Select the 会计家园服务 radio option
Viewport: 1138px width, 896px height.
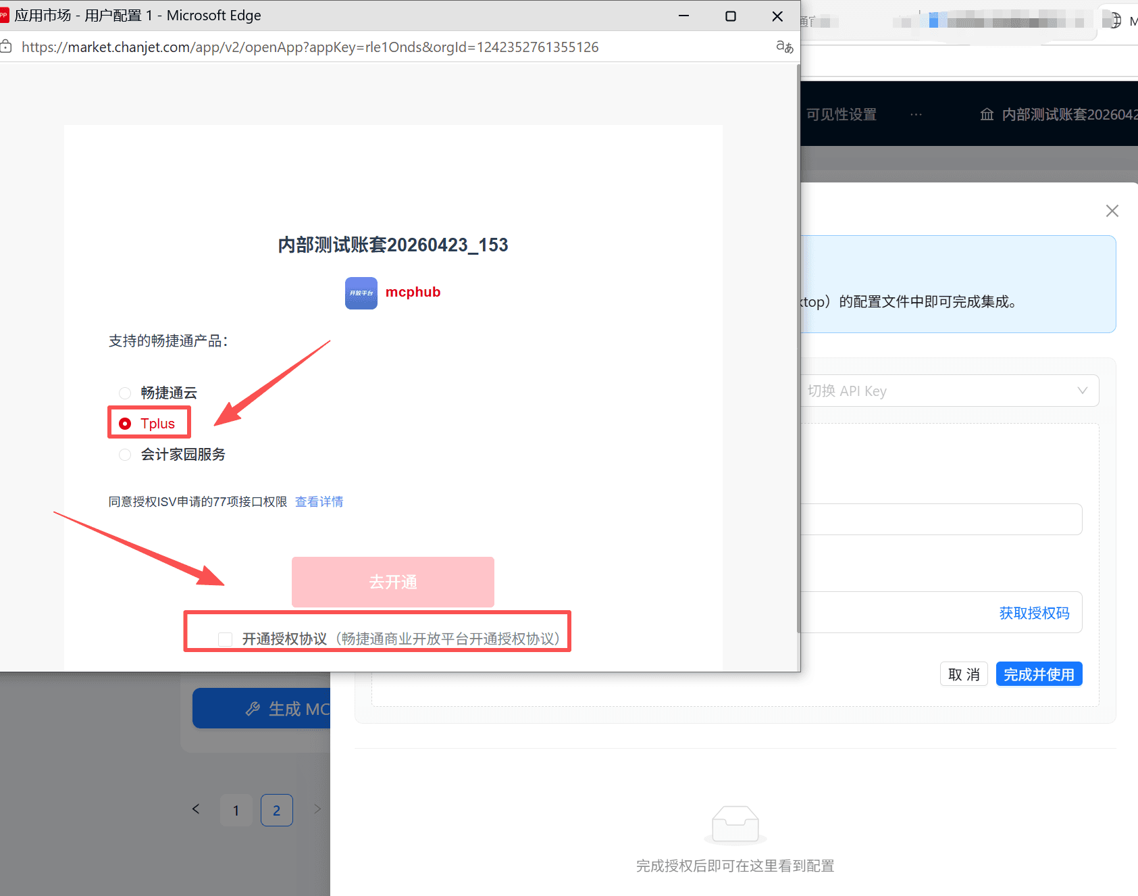pos(125,455)
